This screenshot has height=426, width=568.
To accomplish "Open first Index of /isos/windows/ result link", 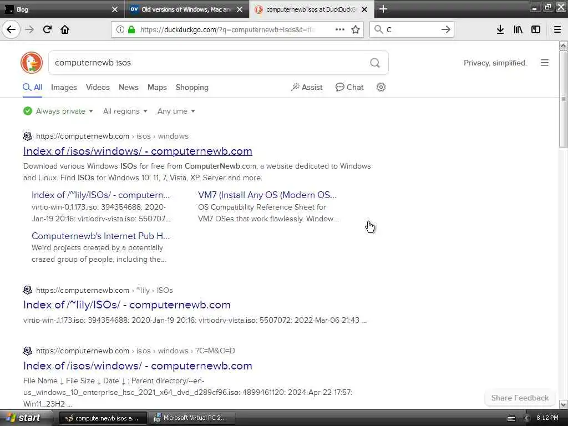I will (138, 151).
